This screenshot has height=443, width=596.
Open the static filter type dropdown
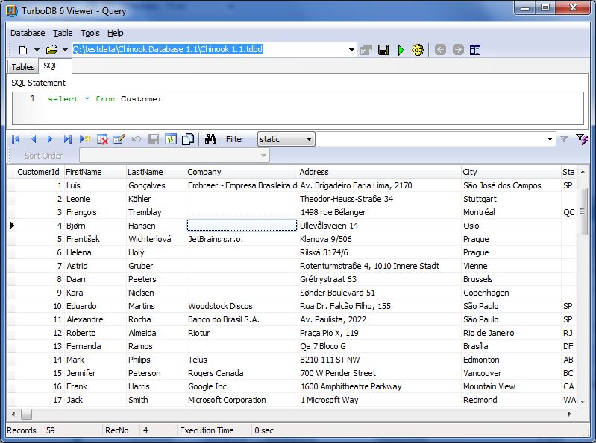click(310, 139)
